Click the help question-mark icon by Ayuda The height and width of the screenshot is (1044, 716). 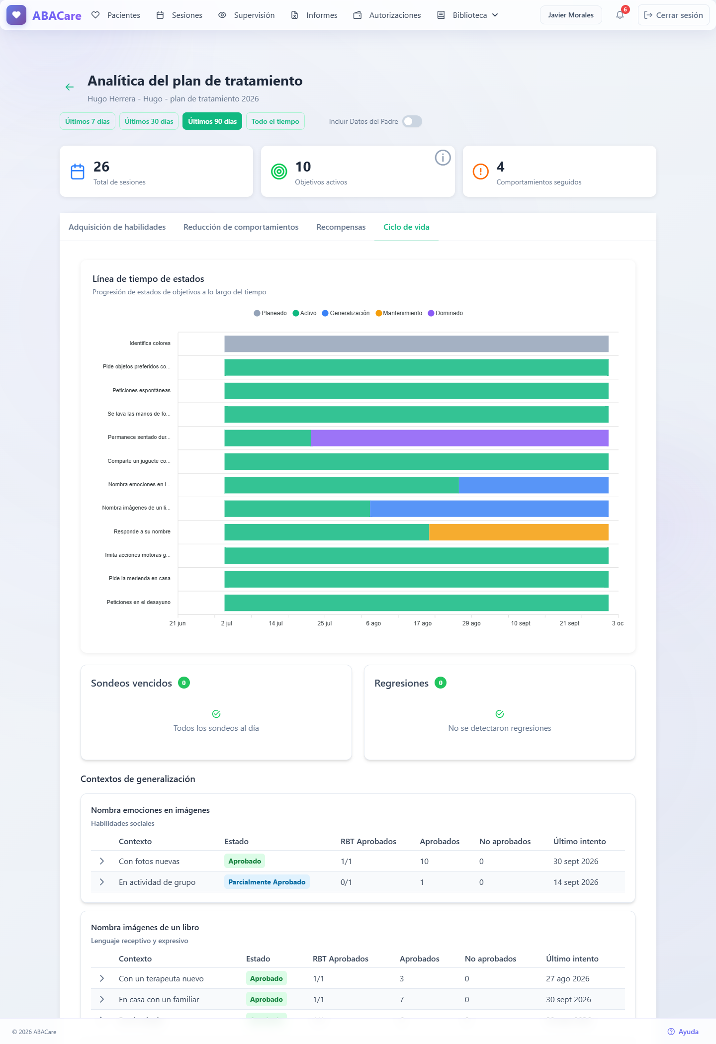(671, 1032)
